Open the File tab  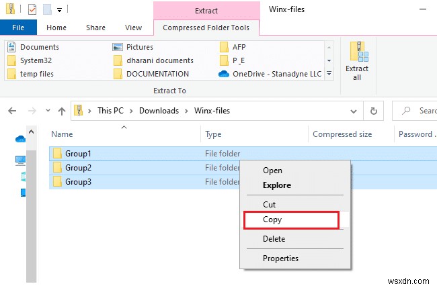18,28
